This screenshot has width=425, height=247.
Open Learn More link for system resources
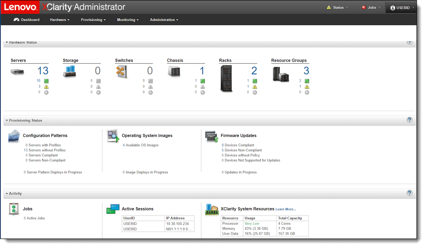(x=286, y=209)
